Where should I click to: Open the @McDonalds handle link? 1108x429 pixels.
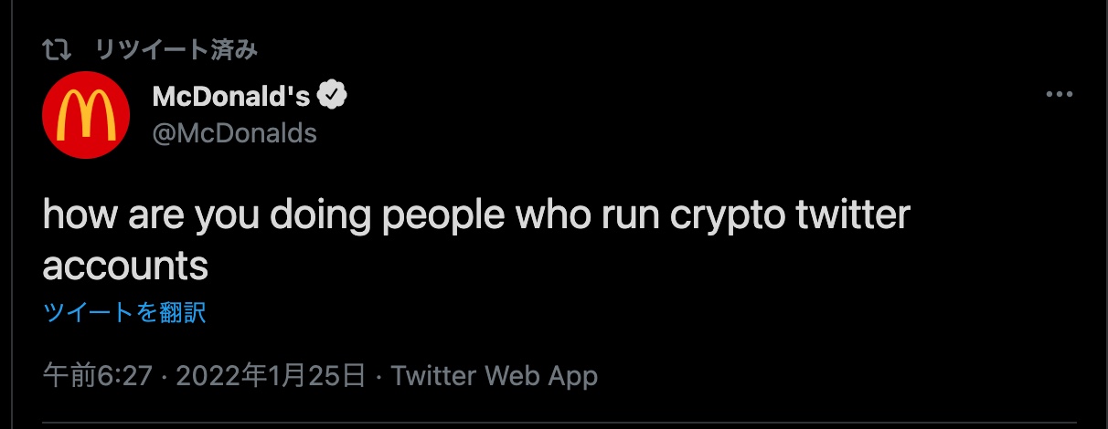(x=235, y=133)
